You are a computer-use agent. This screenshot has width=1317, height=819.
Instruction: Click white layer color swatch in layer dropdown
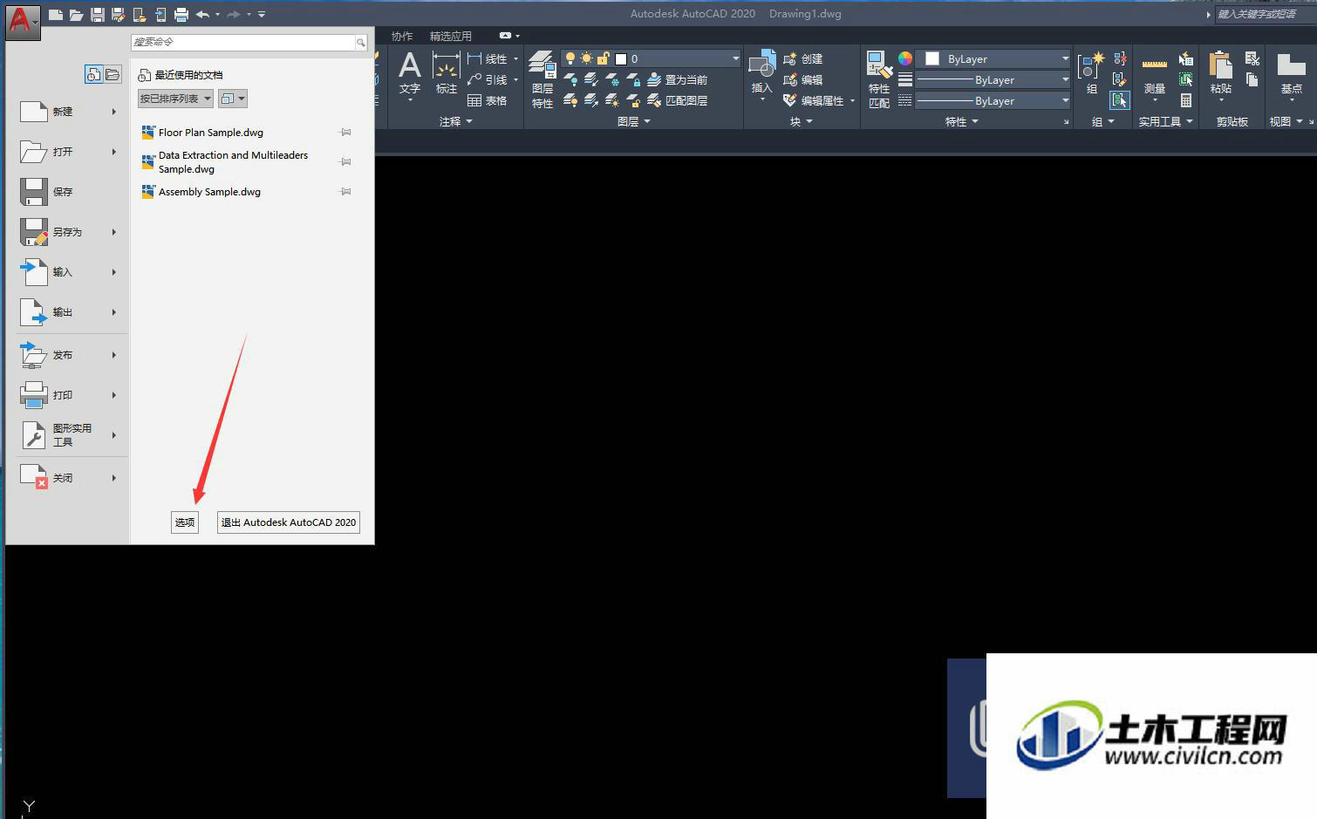pyautogui.click(x=621, y=58)
